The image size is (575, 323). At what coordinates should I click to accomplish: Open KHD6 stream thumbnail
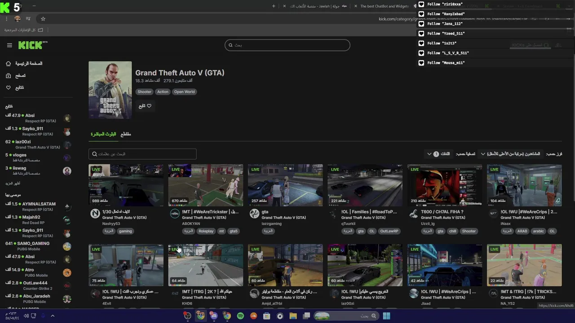pyautogui.click(x=206, y=265)
